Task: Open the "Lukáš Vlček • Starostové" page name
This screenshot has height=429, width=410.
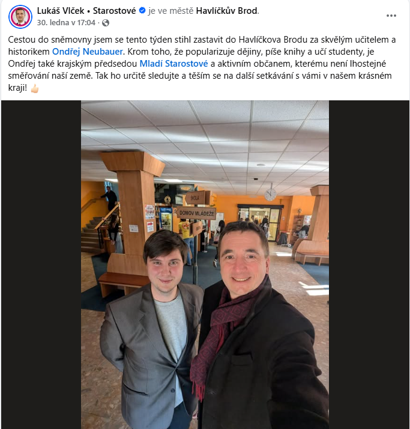Action: pos(86,11)
